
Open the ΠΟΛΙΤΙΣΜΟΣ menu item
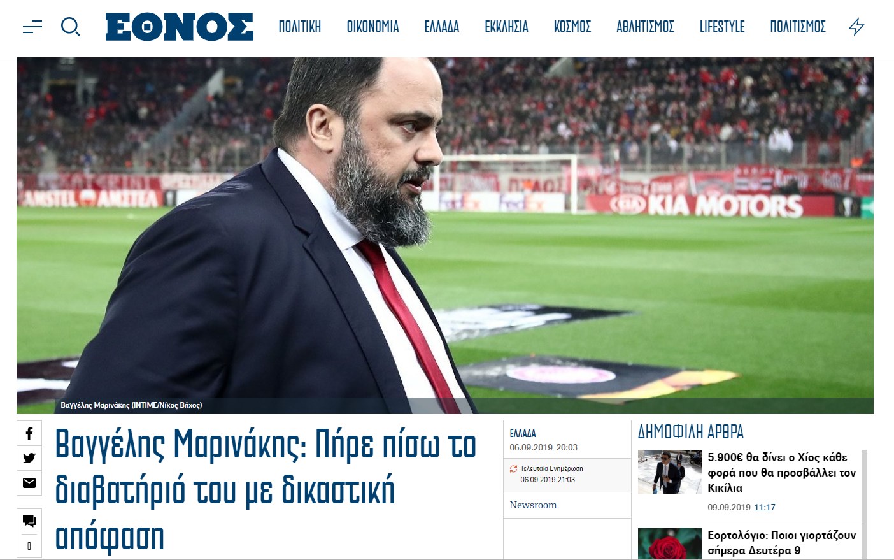coord(798,27)
